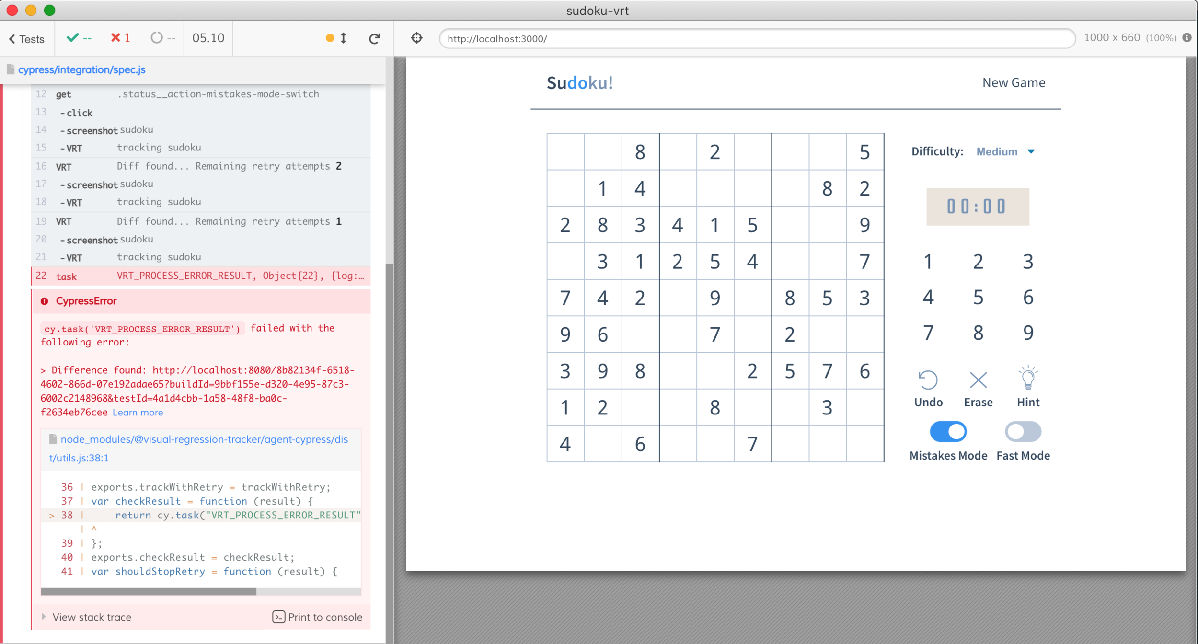1198x644 pixels.
Task: Click the localhost:3000 URL field
Action: (x=756, y=39)
